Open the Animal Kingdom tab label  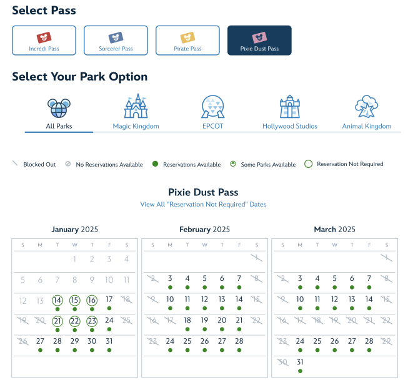[367, 126]
